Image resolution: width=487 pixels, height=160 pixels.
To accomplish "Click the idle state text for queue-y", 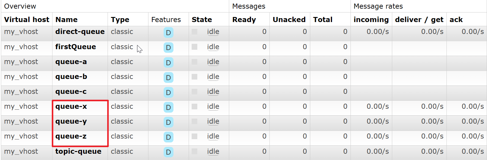I will [213, 122].
